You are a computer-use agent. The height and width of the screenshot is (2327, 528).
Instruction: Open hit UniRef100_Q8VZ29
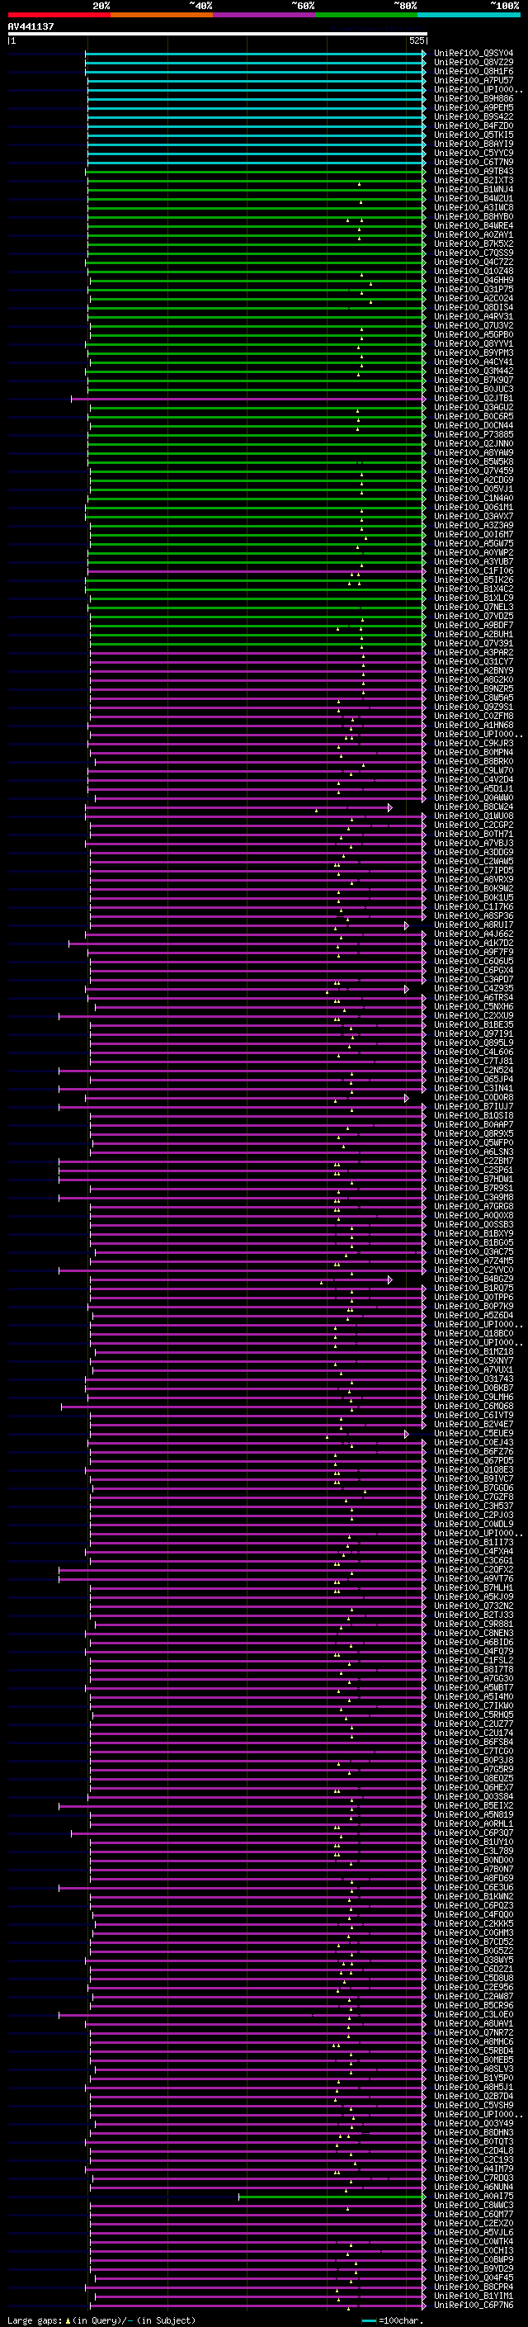coord(473,63)
